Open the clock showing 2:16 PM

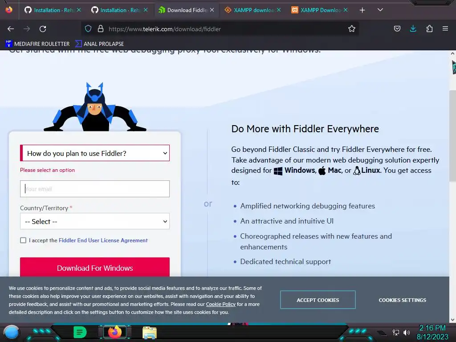pos(432,328)
